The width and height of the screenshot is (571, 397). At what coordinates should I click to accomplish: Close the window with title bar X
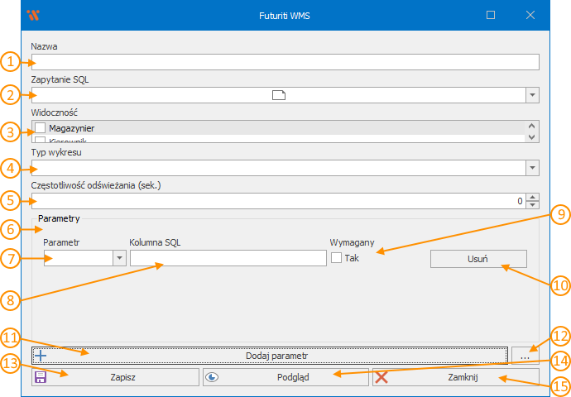coord(530,15)
